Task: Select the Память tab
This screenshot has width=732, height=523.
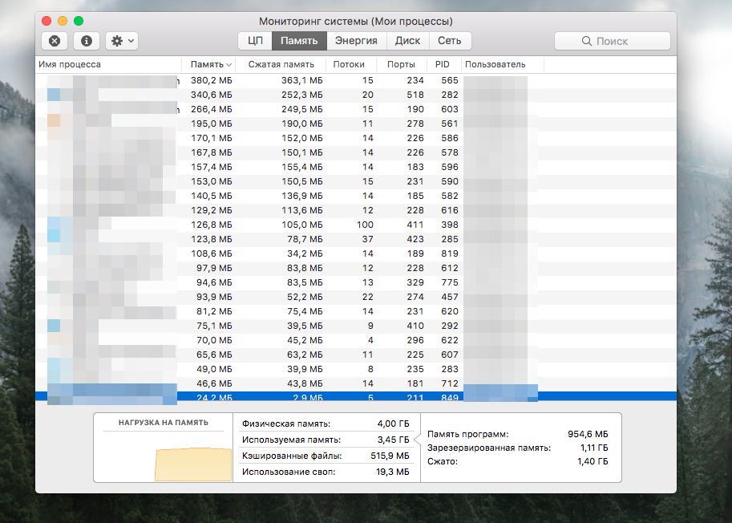Action: coord(299,41)
